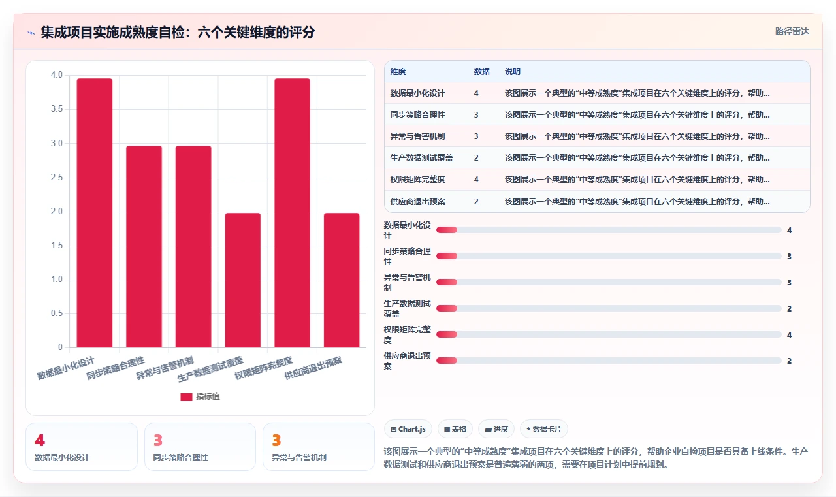836x497 pixels.
Task: Click the lightning icon beside the title
Action: click(x=31, y=32)
